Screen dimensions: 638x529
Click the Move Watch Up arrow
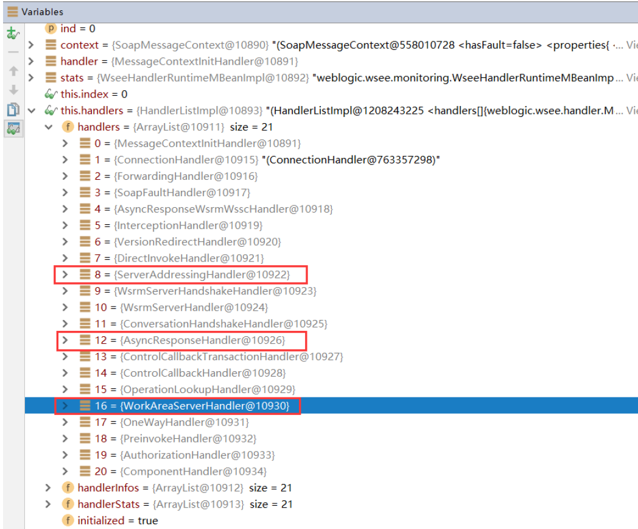pos(12,71)
